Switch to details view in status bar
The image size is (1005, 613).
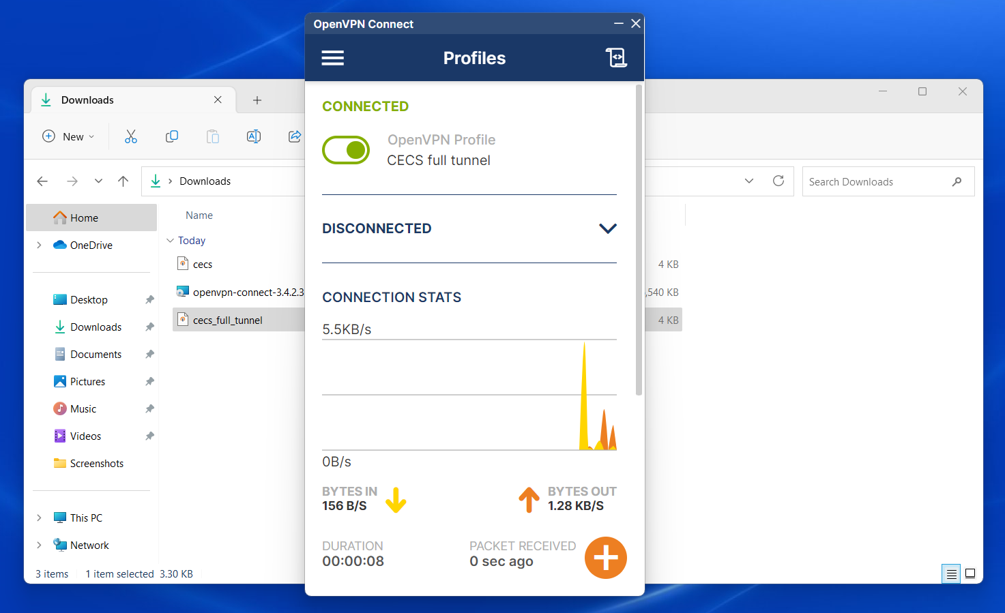tap(951, 574)
